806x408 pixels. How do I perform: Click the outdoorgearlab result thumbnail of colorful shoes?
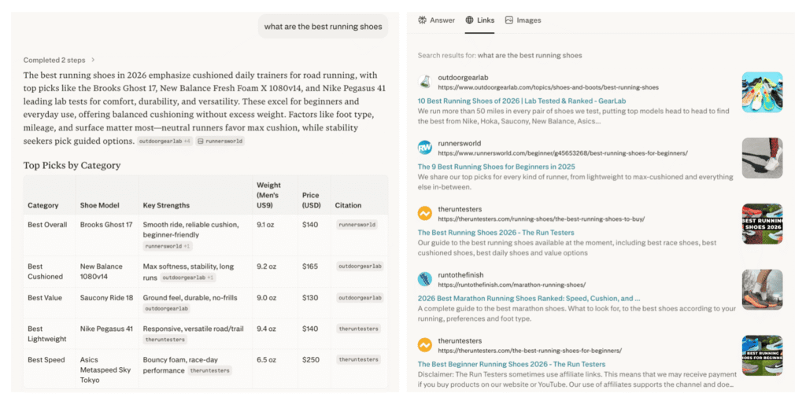762,93
